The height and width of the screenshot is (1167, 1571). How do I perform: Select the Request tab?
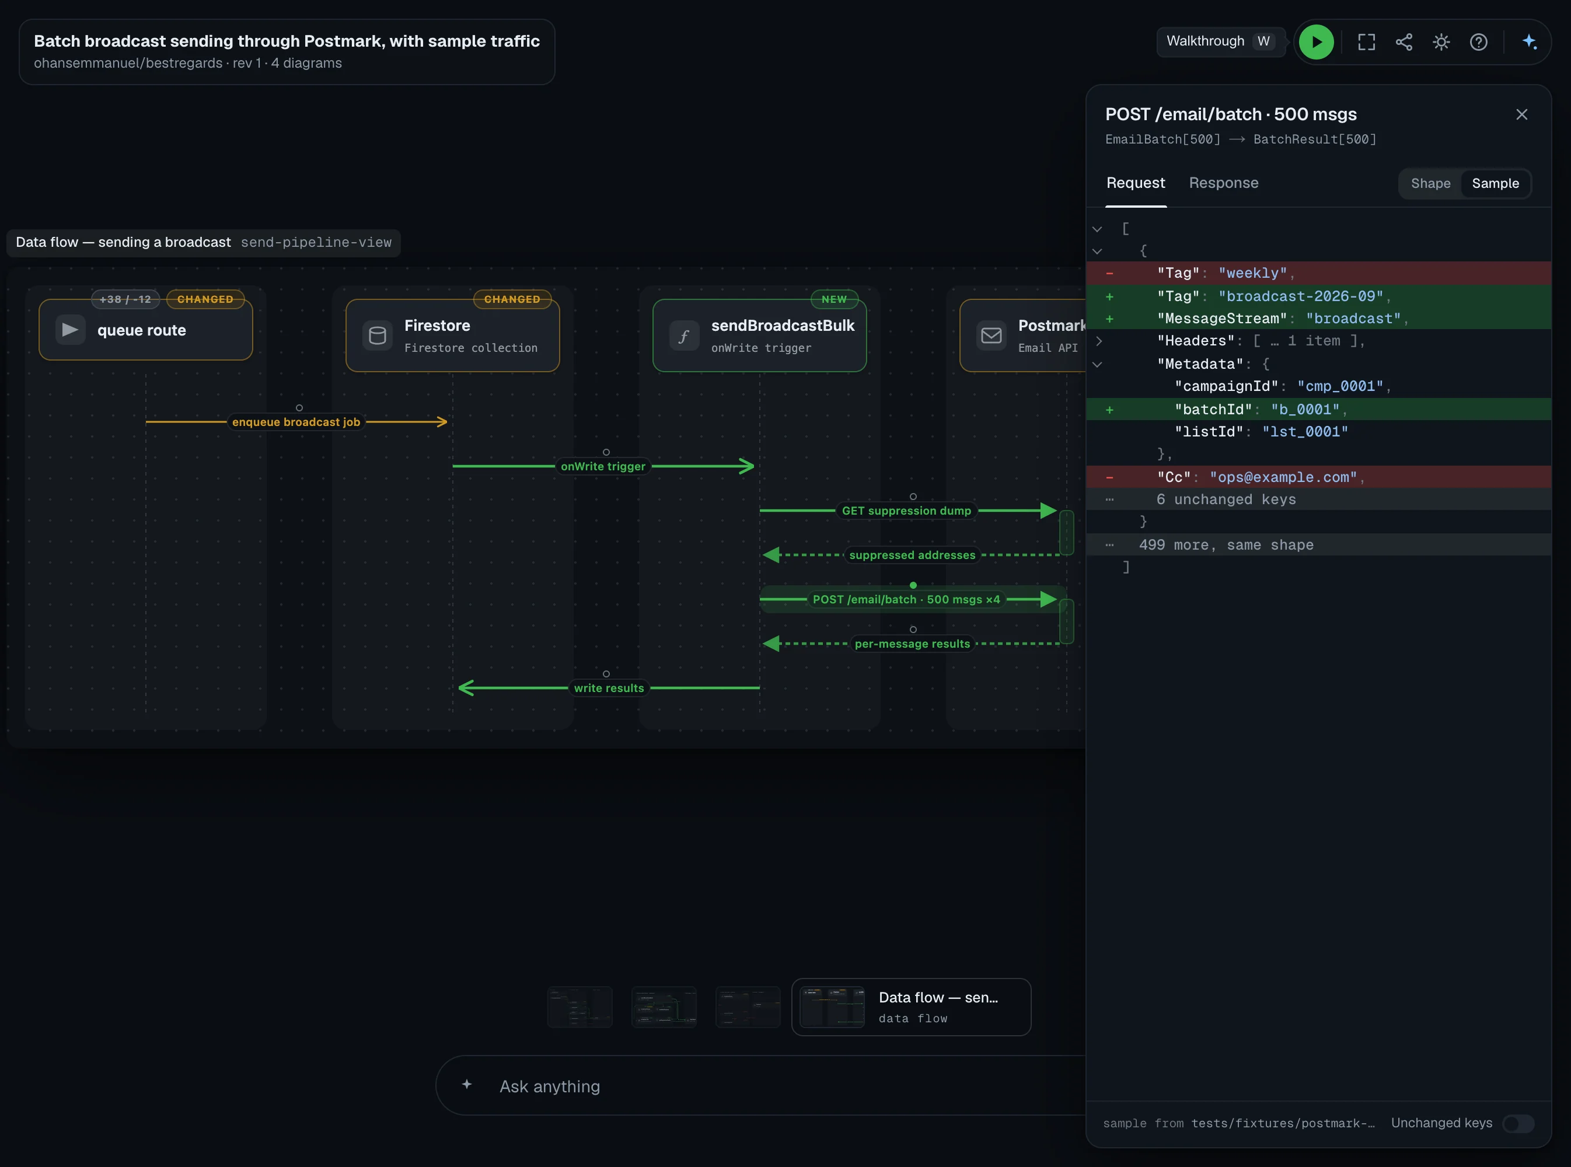tap(1135, 183)
